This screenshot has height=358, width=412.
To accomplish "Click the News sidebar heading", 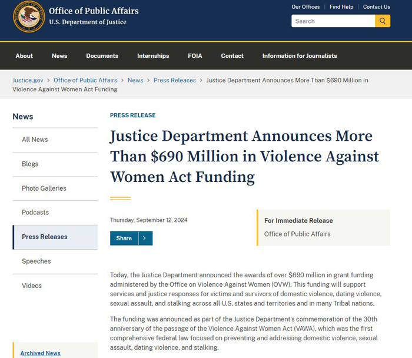I will (23, 117).
